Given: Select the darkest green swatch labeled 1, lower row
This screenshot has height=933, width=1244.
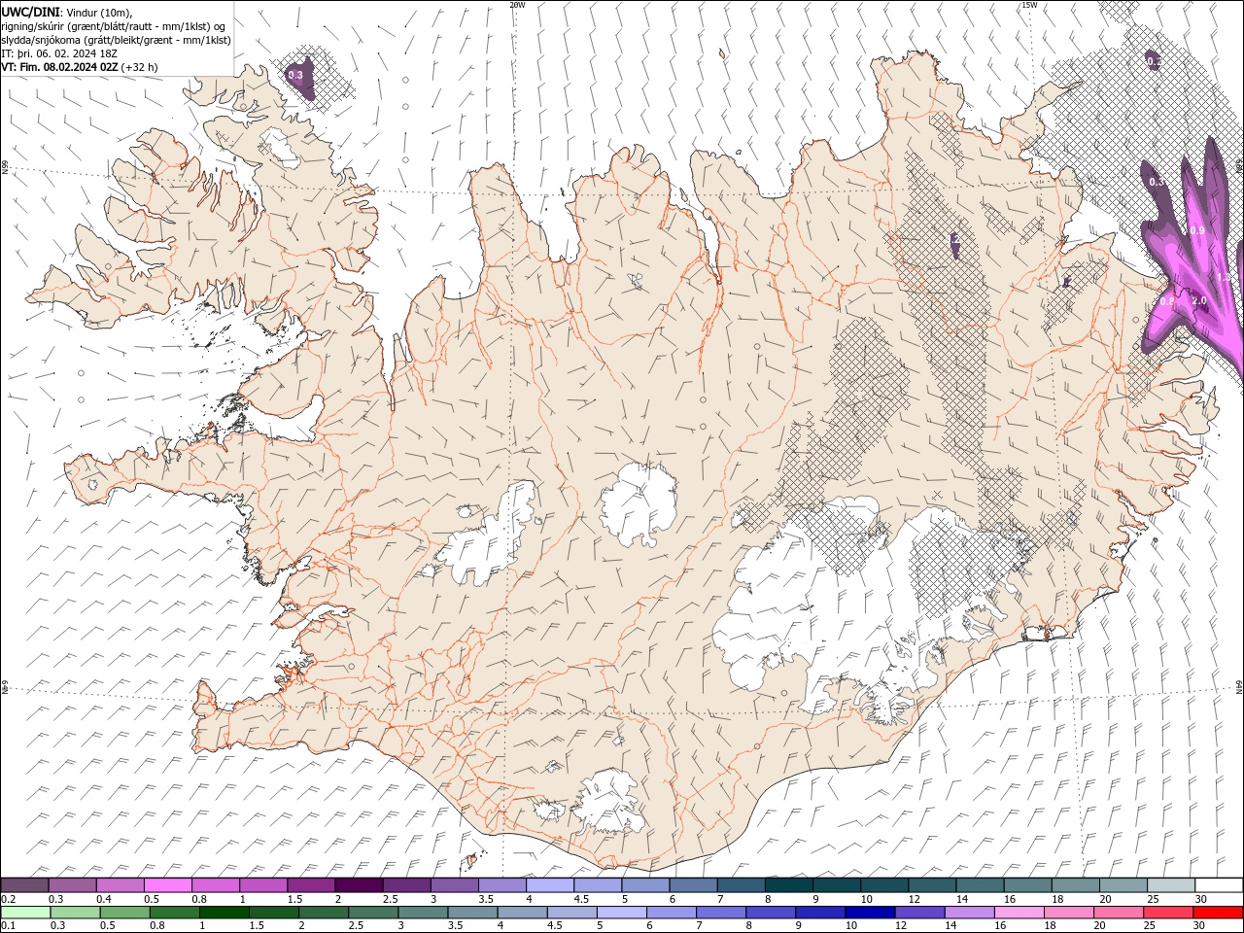Looking at the screenshot, I should [224, 913].
